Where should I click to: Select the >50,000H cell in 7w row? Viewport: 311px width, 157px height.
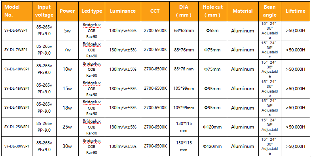click(x=296, y=50)
